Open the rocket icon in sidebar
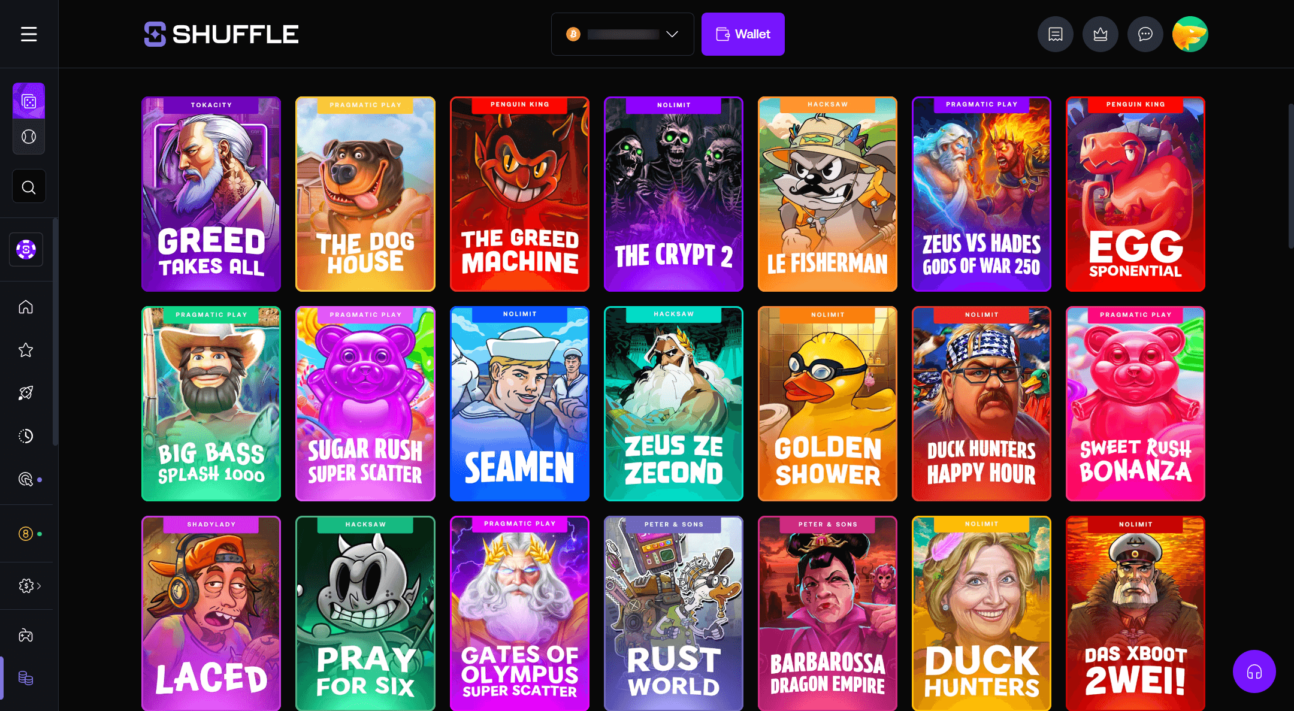 [x=26, y=393]
